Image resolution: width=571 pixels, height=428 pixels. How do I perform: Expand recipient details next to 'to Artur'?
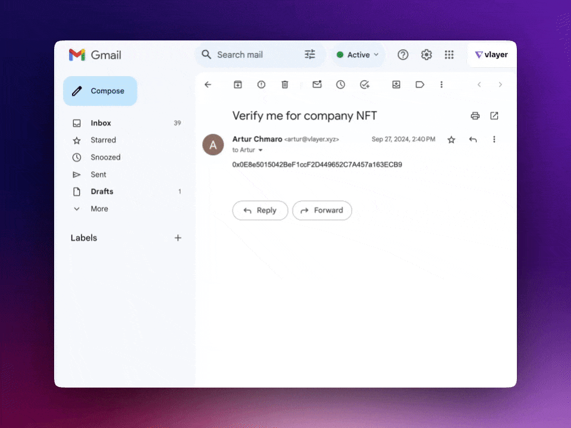[261, 150]
